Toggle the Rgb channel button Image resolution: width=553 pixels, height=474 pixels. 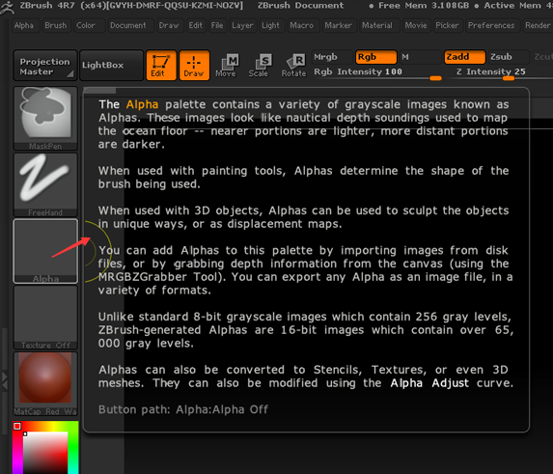point(376,57)
